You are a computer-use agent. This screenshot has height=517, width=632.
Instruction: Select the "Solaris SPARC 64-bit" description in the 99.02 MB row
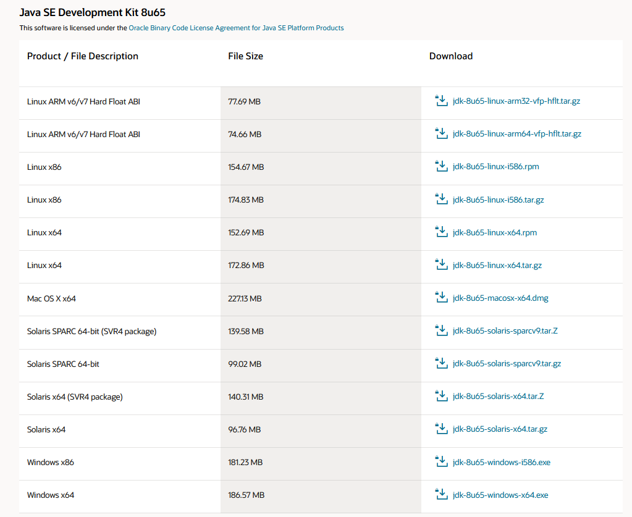[63, 364]
